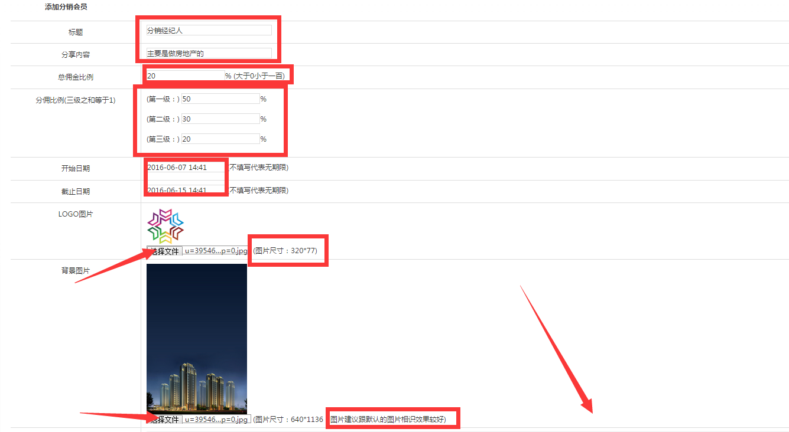This screenshot has width=789, height=432.
Task: Click the 添加分销会员 heading
Action: 66,7
